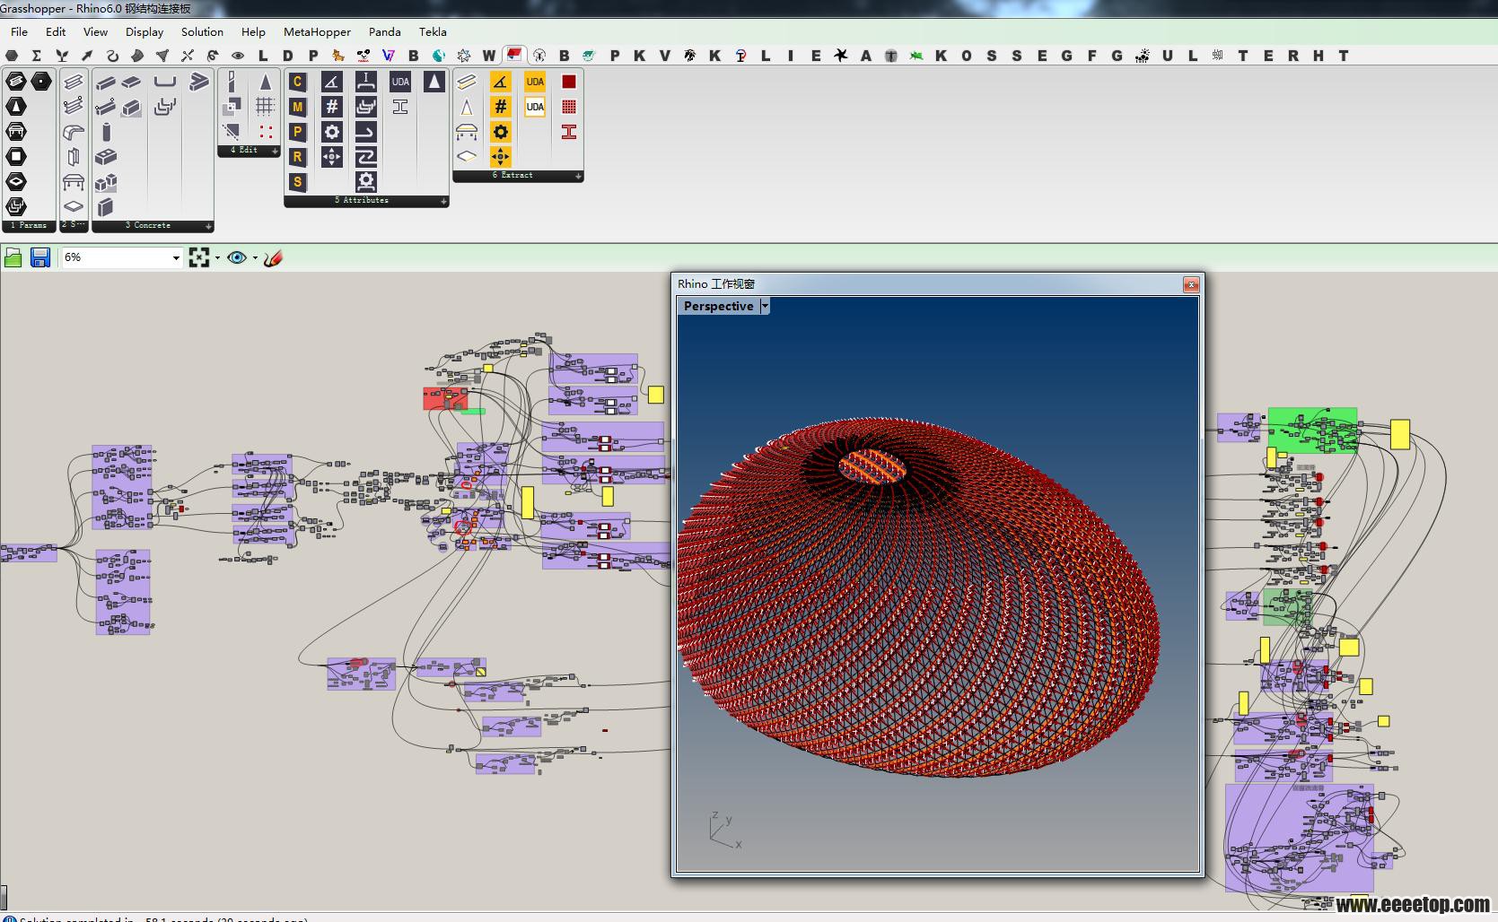This screenshot has width=1498, height=922.
Task: Click the bright green group on right canvas
Action: point(1312,431)
